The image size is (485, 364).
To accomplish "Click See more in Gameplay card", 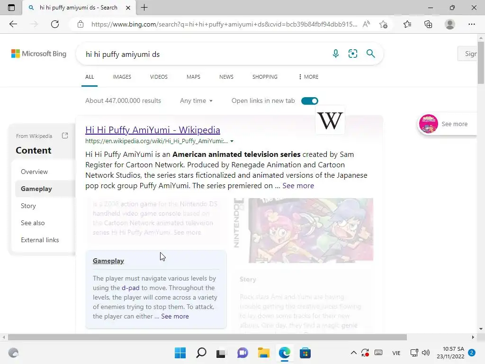I will click(175, 316).
